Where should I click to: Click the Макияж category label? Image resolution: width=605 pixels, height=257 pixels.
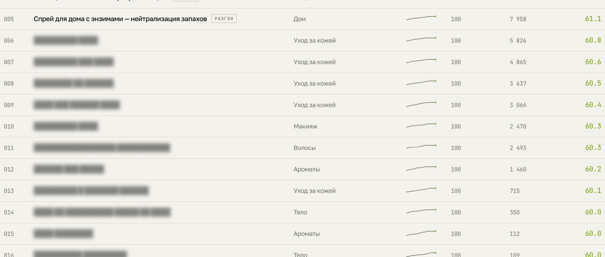tap(306, 126)
